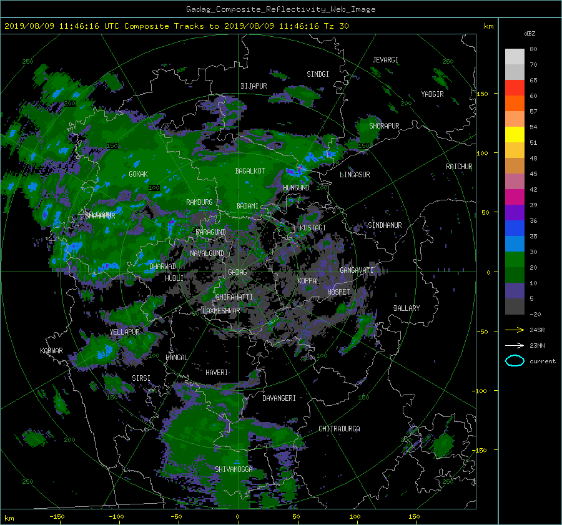The width and height of the screenshot is (562, 525).
Task: Click the km label at bottom-left axis
Action: (x=9, y=518)
